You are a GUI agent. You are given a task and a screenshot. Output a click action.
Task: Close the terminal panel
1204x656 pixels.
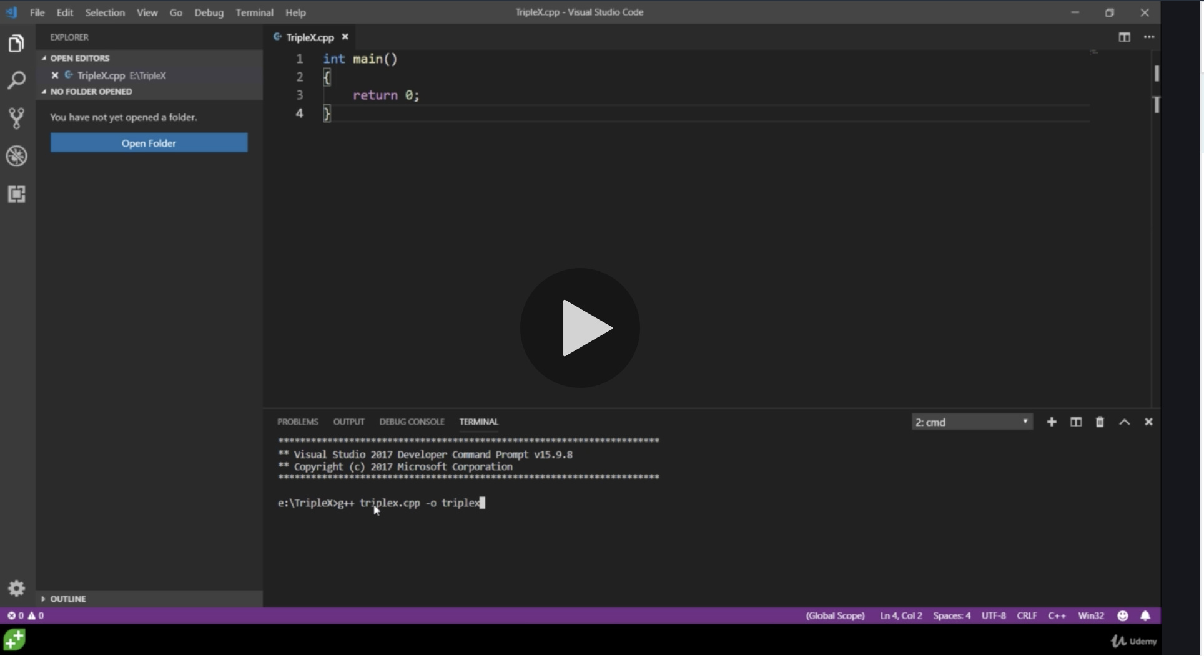(1148, 422)
